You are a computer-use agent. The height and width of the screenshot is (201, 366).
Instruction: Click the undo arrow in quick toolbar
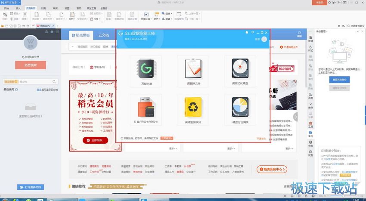pos(24,26)
